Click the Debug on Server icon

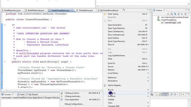[x=62, y=93]
